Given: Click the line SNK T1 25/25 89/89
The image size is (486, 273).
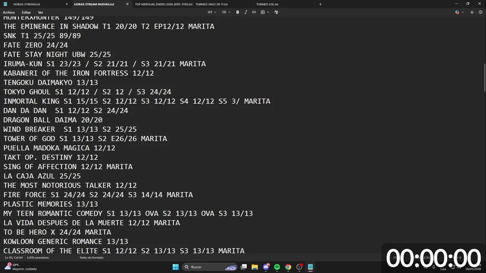Looking at the screenshot, I should pos(42,36).
